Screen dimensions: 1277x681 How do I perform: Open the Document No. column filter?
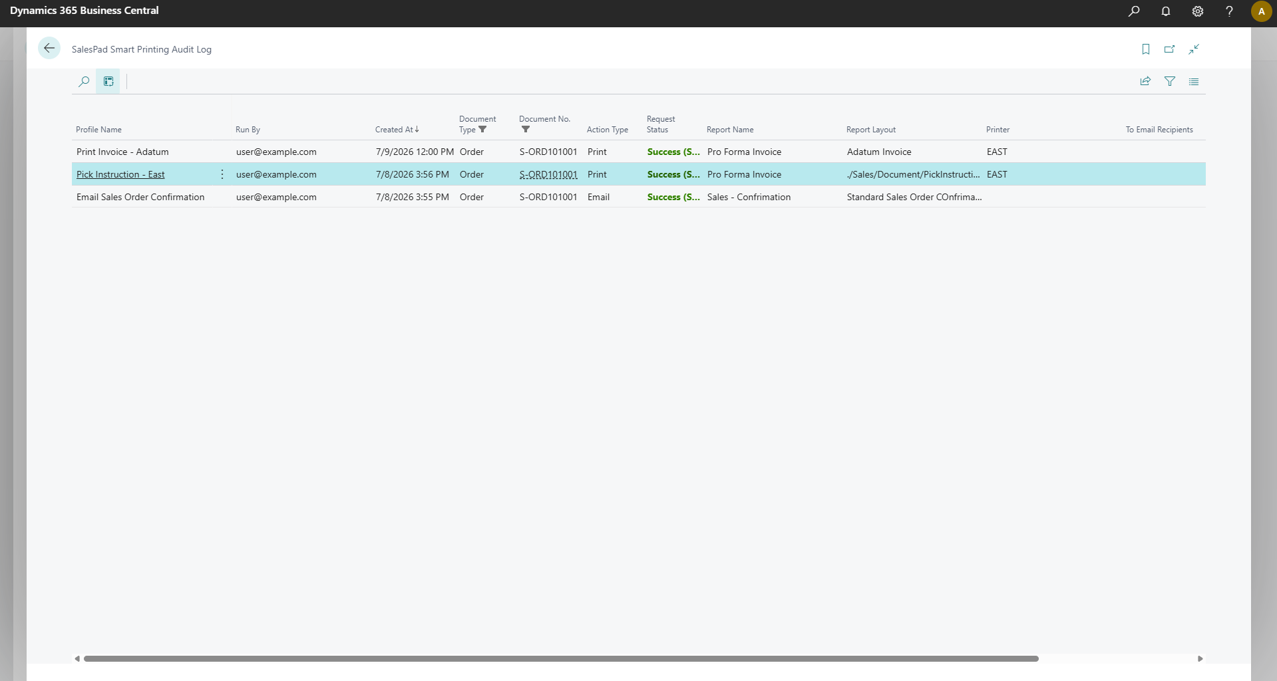tap(526, 130)
